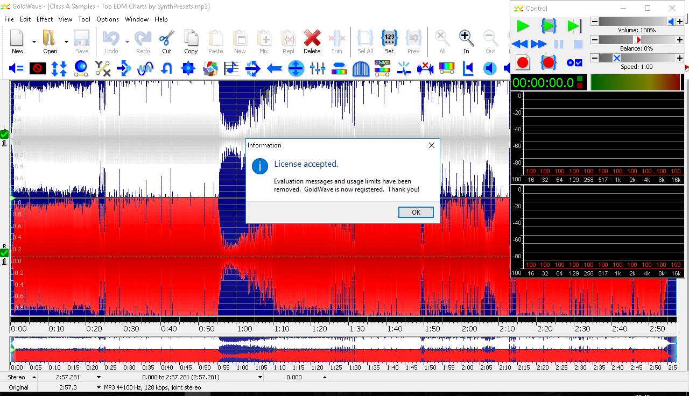Click the Paste toolbar icon

click(215, 39)
